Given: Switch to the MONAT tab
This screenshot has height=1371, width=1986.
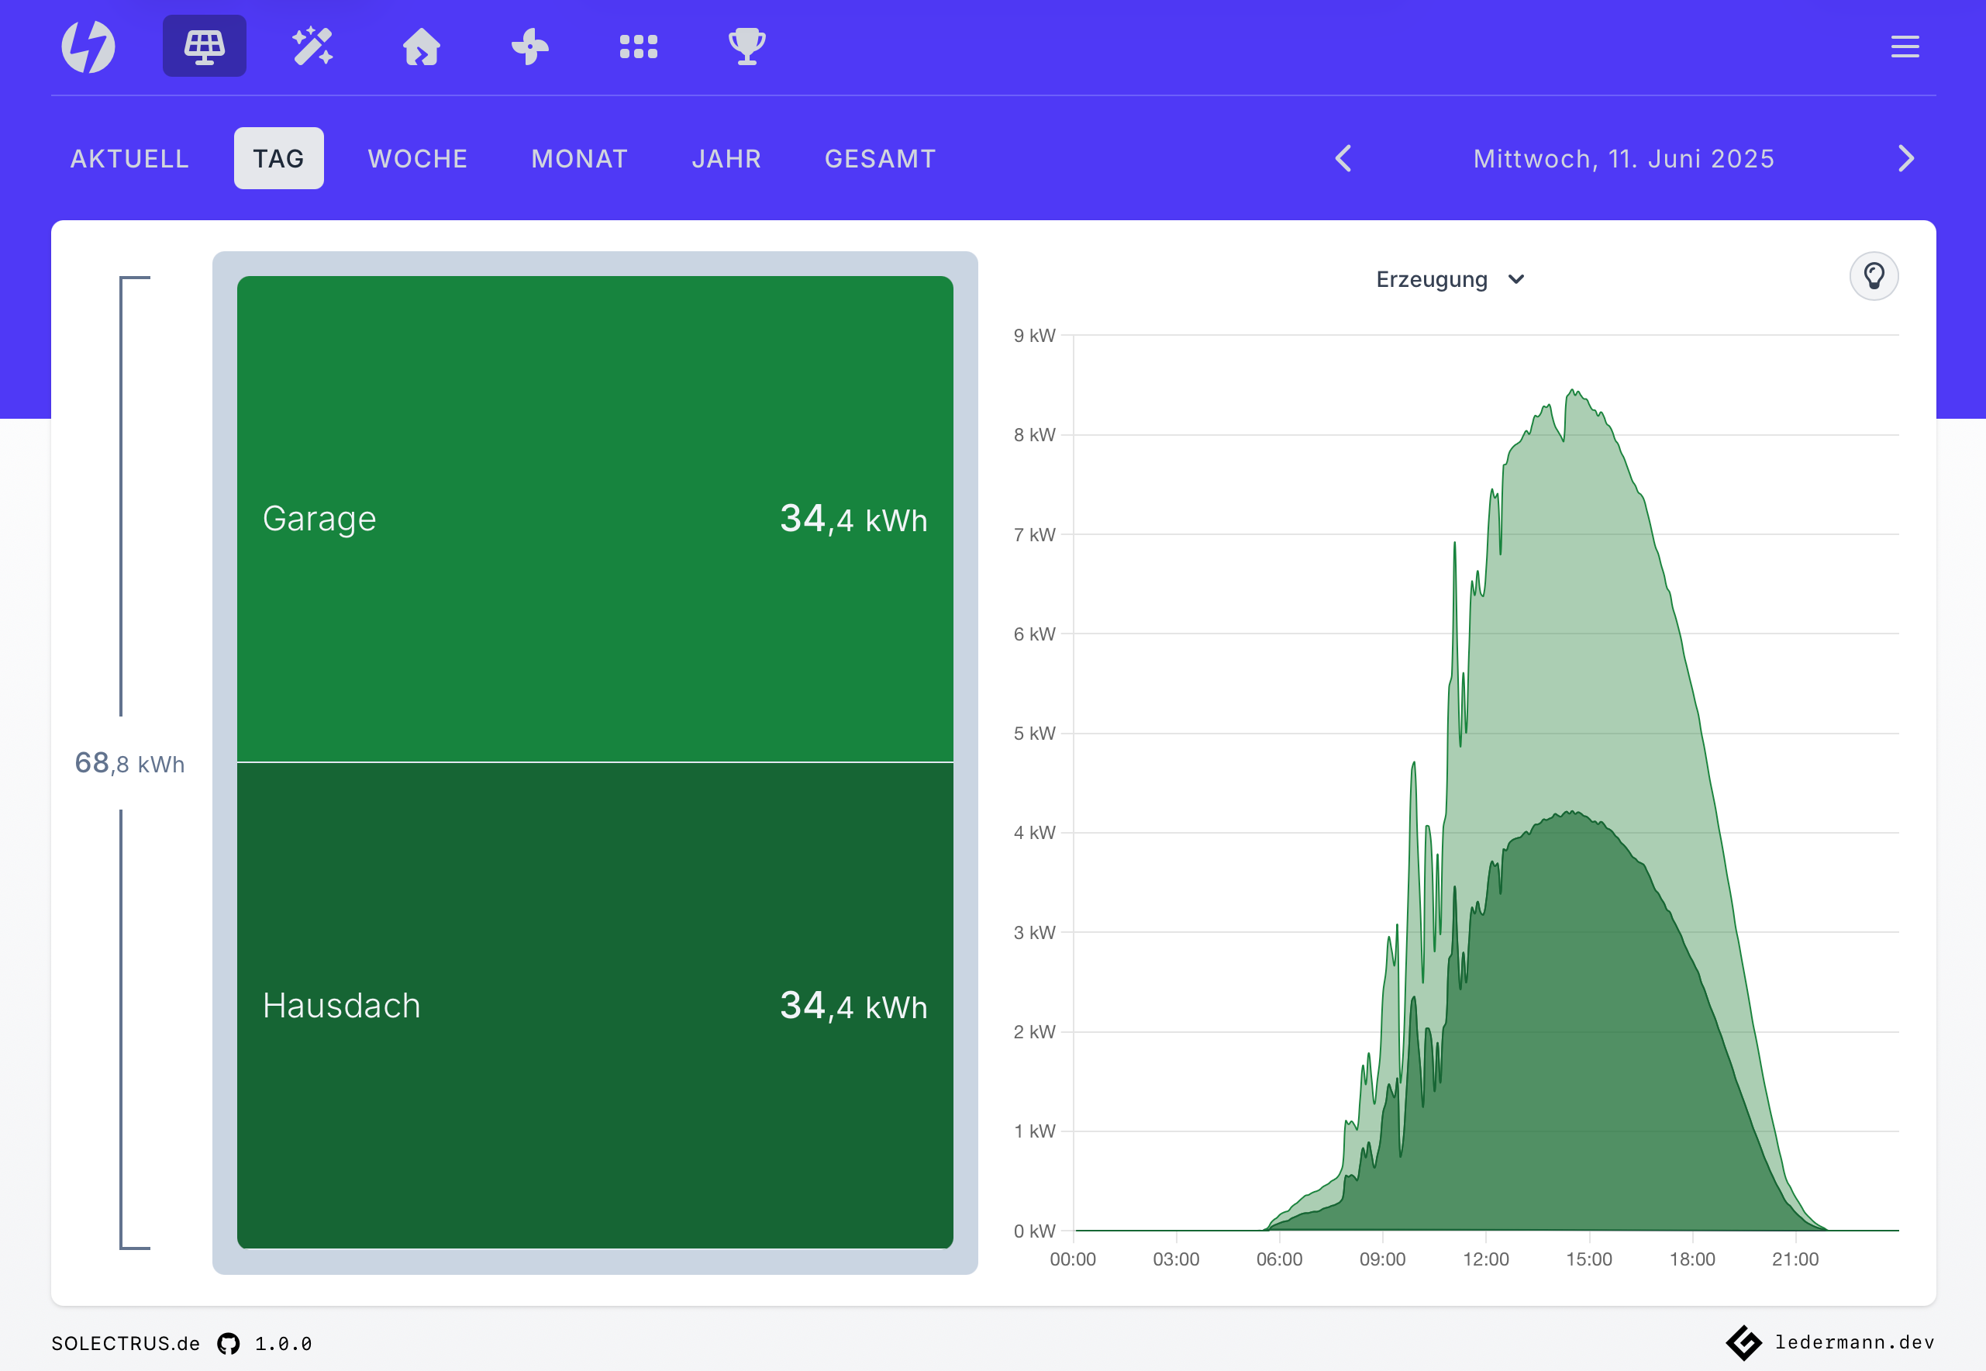Looking at the screenshot, I should pos(580,159).
